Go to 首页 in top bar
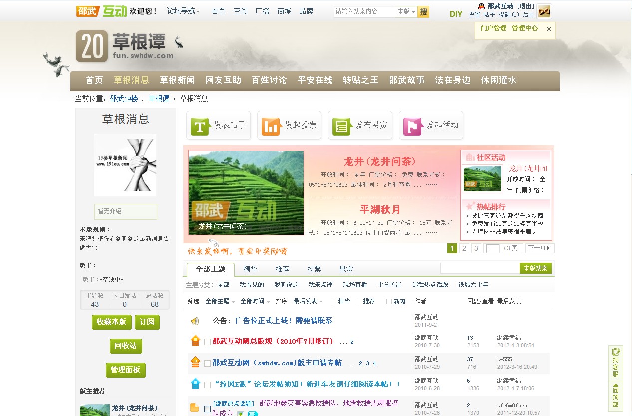Screen dimensions: 632x416 (x=218, y=11)
